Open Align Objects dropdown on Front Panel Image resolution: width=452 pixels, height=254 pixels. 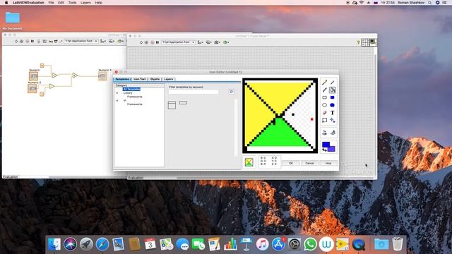click(x=200, y=42)
